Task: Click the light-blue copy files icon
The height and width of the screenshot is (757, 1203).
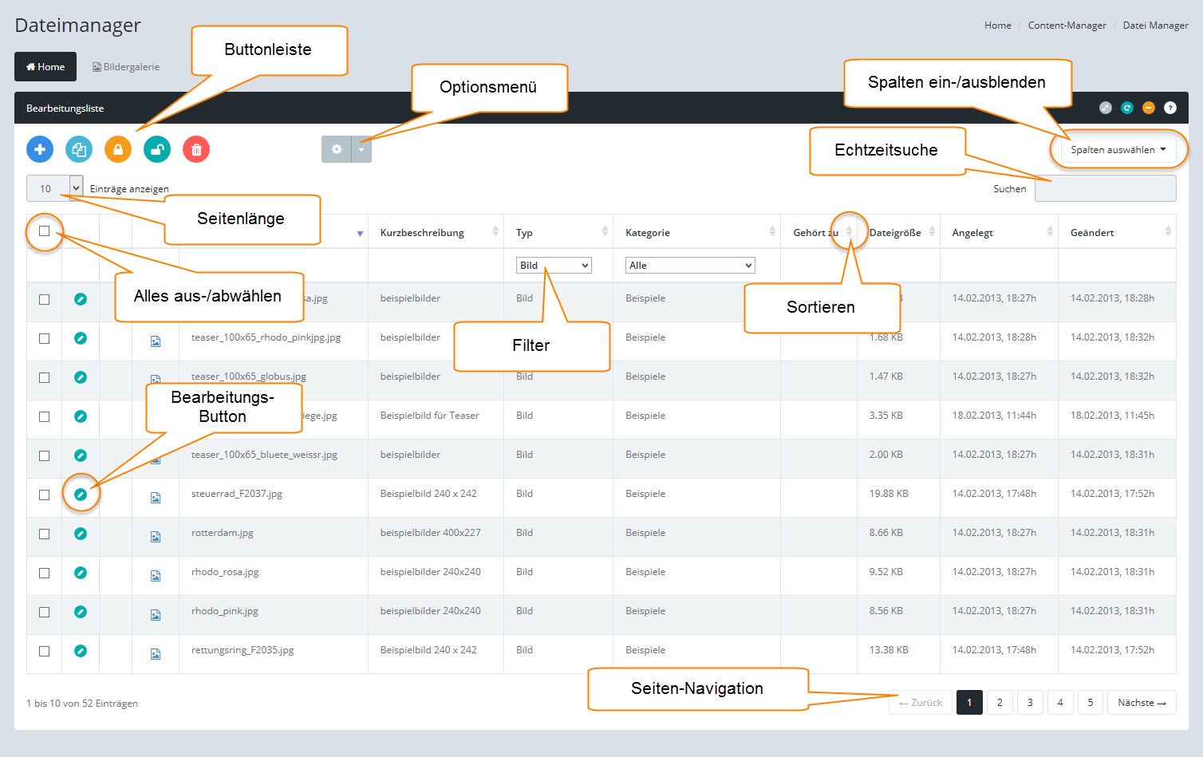Action: tap(79, 149)
